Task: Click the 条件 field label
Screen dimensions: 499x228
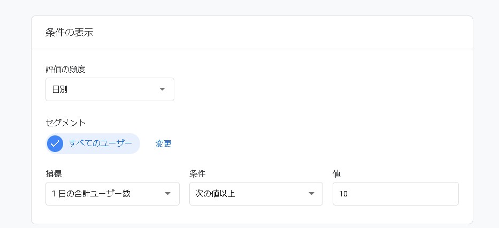Action: point(197,173)
